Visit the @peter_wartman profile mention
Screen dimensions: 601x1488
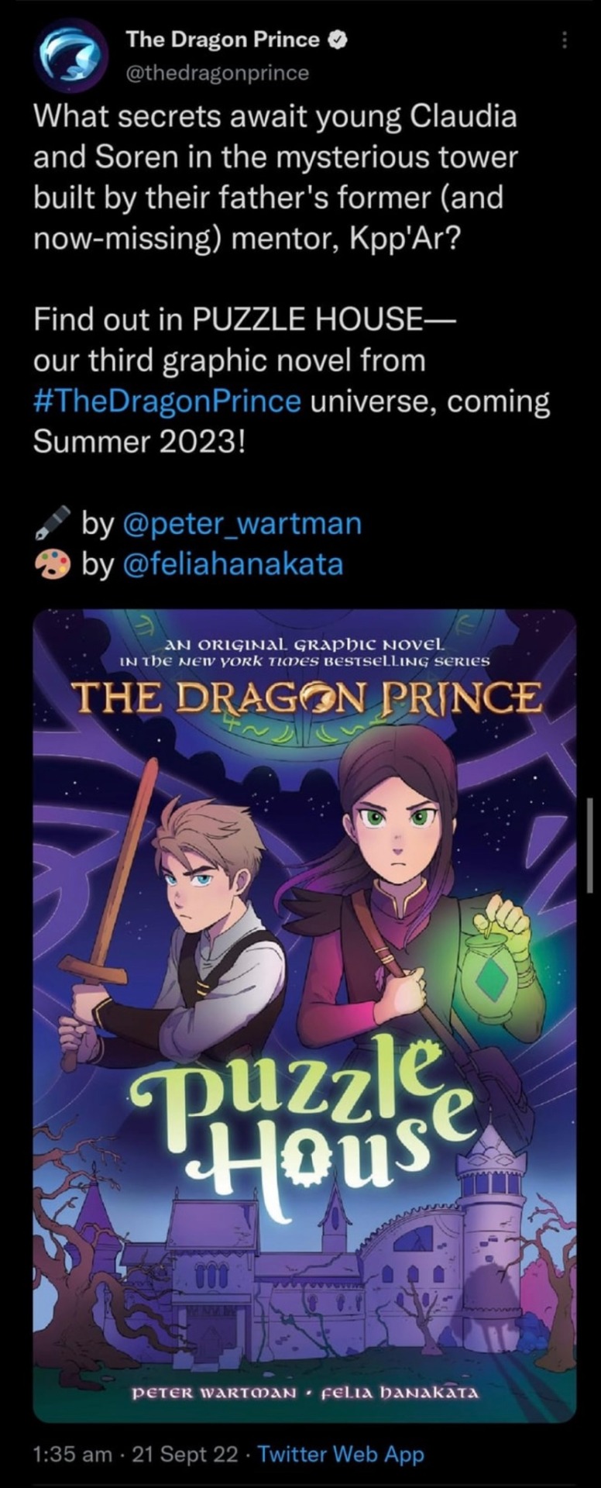[242, 524]
